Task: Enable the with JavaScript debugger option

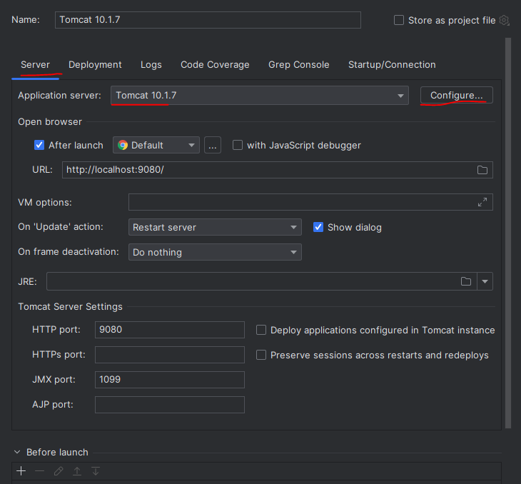Action: [237, 145]
